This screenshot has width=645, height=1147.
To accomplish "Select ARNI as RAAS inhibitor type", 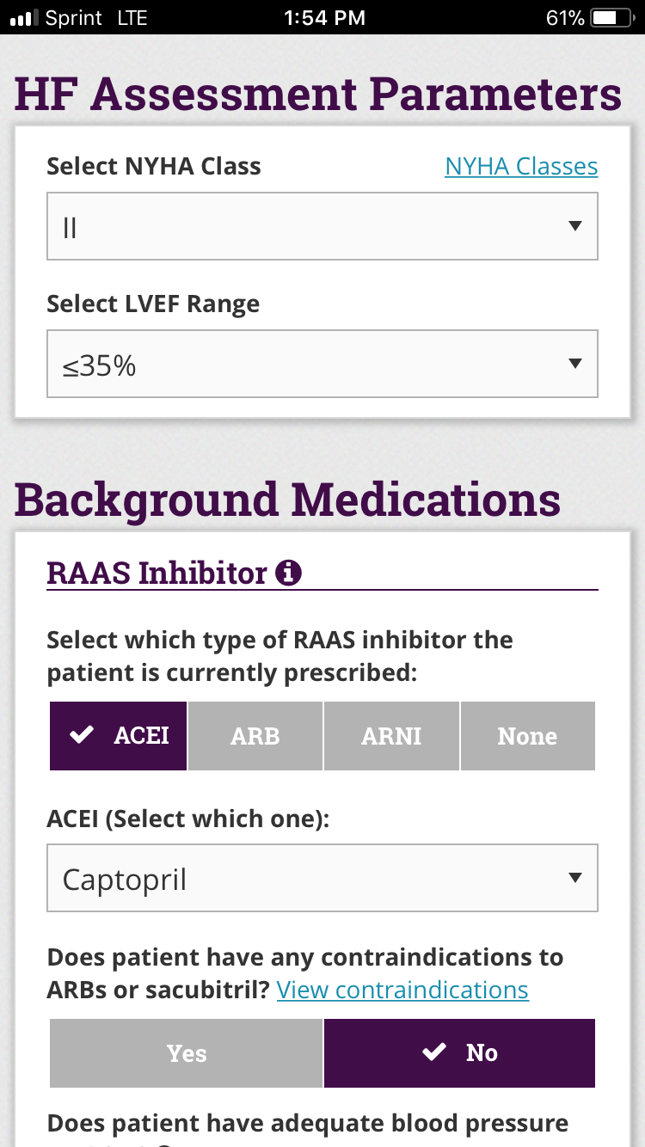I will pos(391,736).
